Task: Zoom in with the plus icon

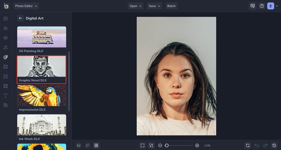Action: (197, 145)
